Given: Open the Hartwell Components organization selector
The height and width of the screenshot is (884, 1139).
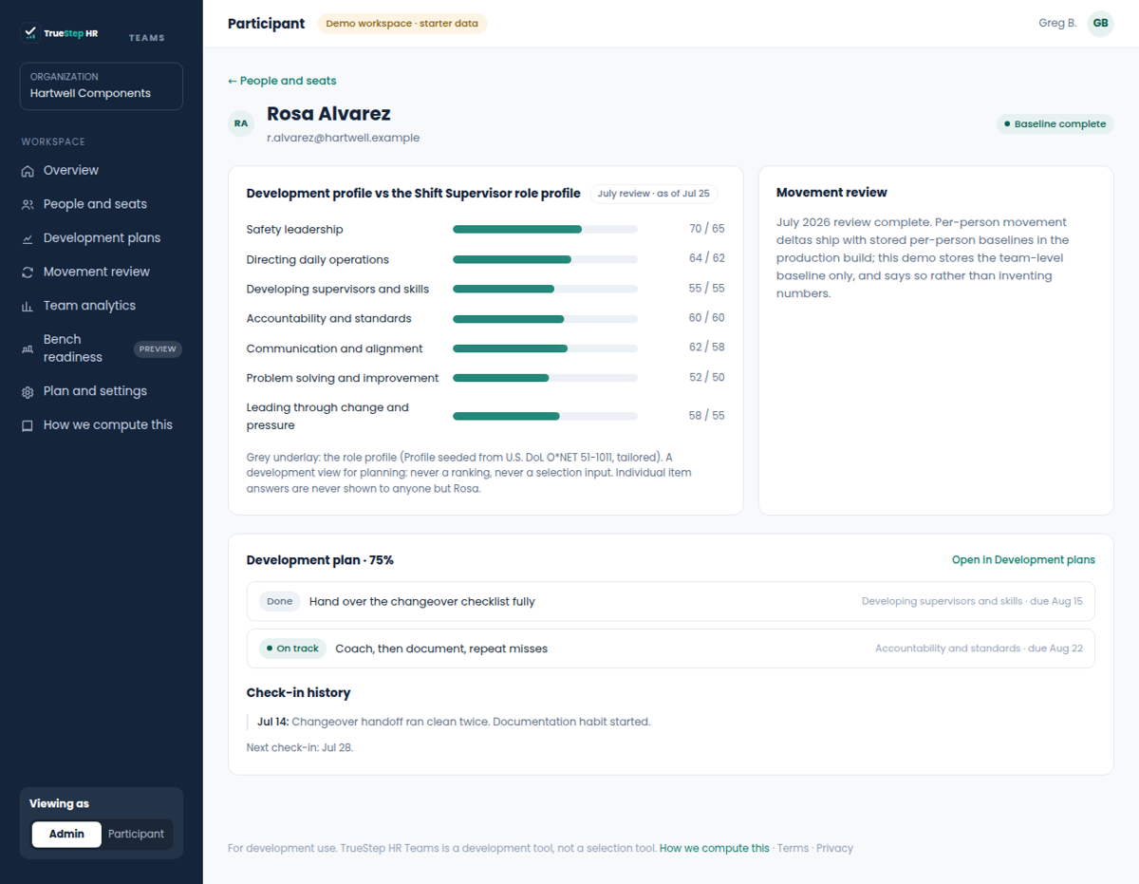Looking at the screenshot, I should (x=101, y=86).
